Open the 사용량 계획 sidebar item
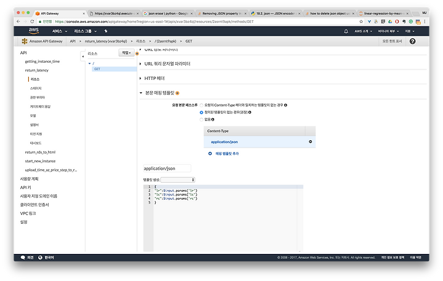The height and width of the screenshot is (281, 443). (x=29, y=179)
